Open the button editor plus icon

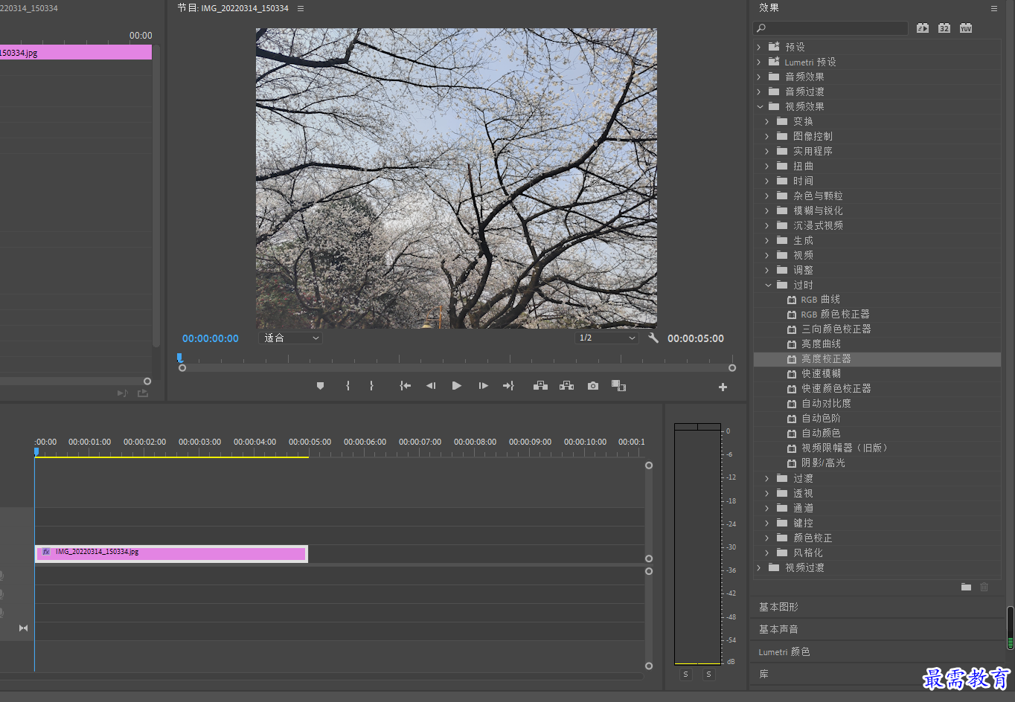pos(723,387)
